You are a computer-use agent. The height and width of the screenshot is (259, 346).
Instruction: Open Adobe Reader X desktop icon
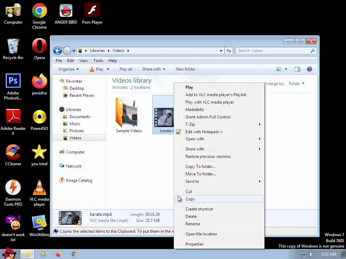pos(13,122)
